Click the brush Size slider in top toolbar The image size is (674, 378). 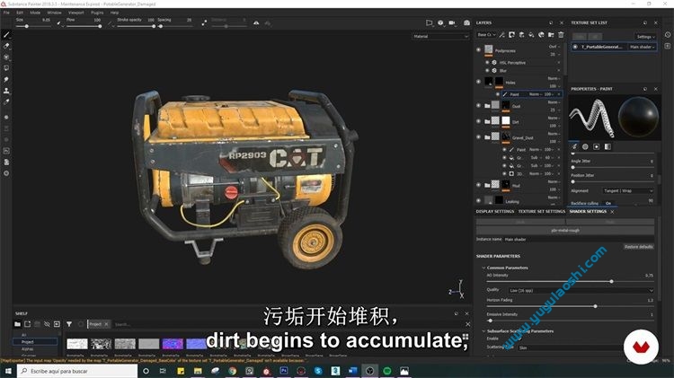(33, 26)
